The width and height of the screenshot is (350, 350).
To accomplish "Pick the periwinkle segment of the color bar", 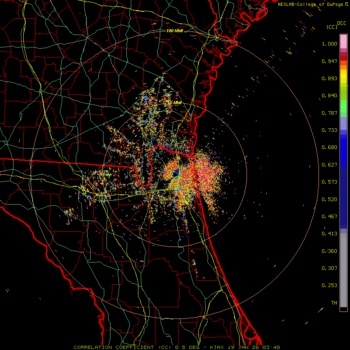I will click(x=343, y=123).
